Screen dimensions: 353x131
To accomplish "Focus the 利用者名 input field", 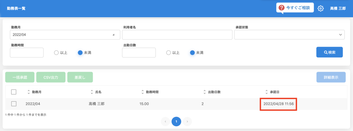I will tap(177, 35).
